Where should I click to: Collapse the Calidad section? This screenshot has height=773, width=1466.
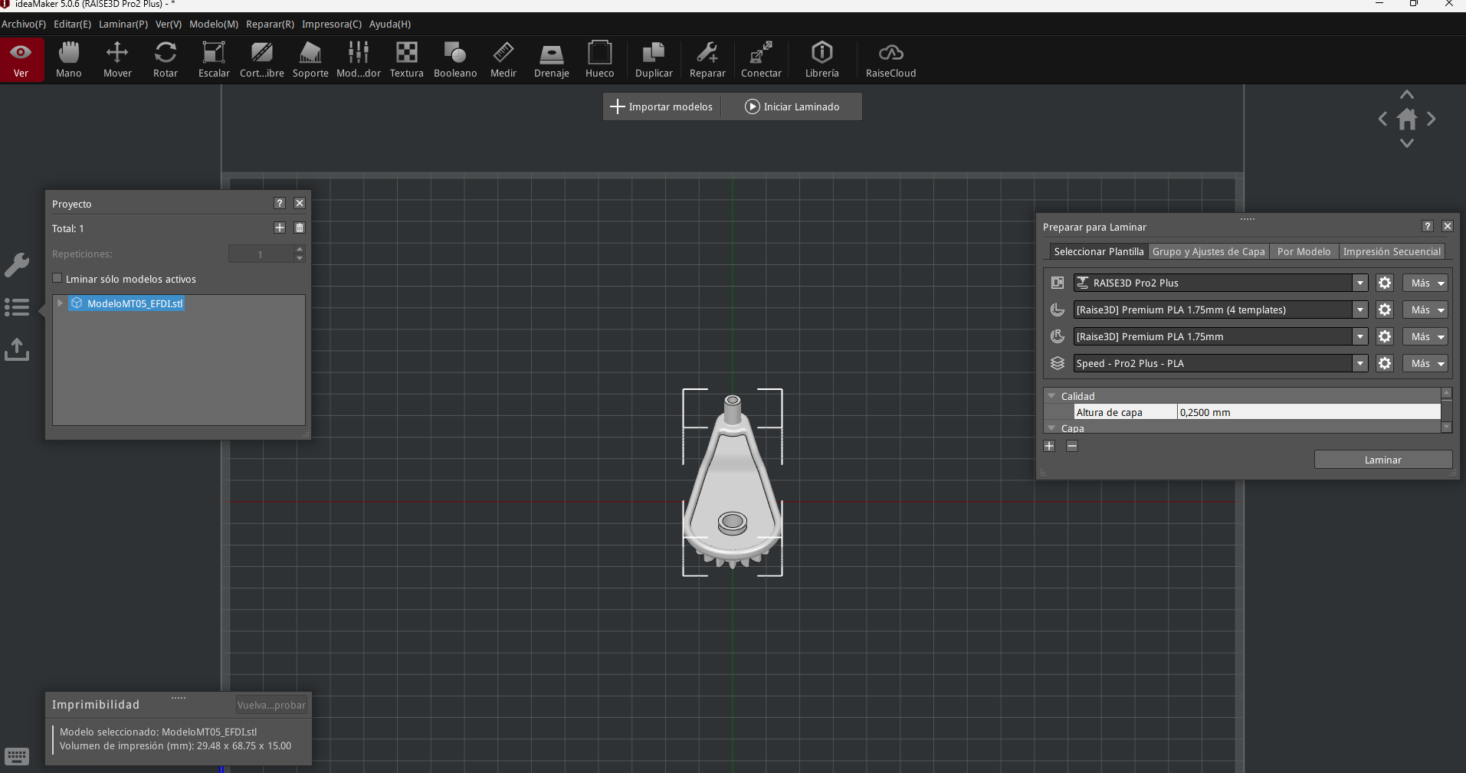(x=1052, y=396)
